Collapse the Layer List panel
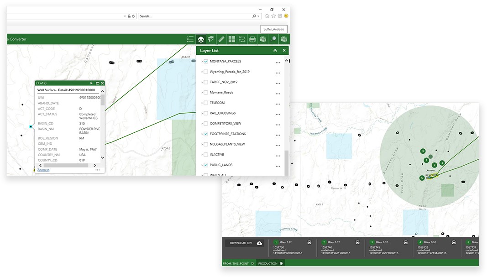Image resolution: width=493 pixels, height=277 pixels. click(275, 50)
